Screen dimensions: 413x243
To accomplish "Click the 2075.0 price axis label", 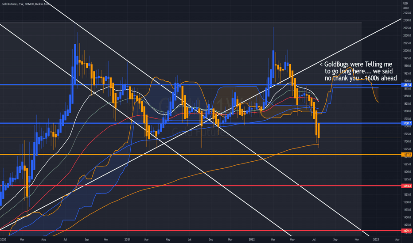I will 407,28.
